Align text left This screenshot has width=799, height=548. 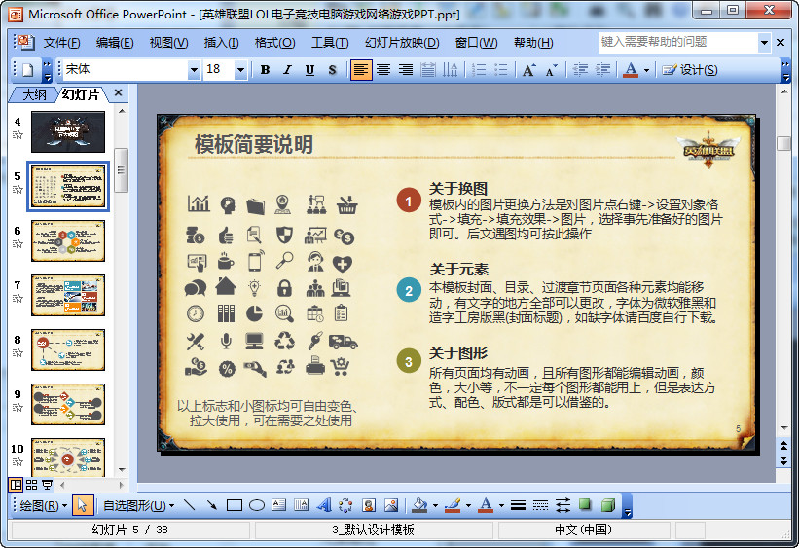coord(361,70)
